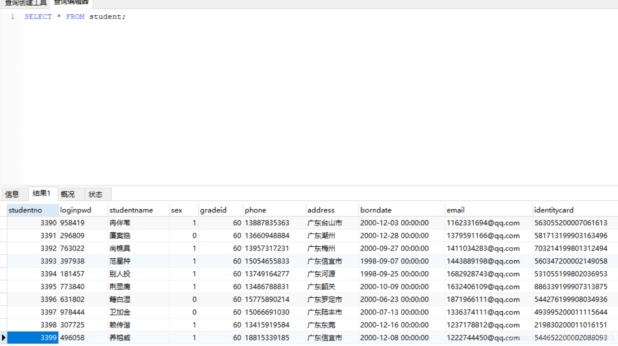
Task: Click loginpwd value 958419
Action: [x=72, y=223]
